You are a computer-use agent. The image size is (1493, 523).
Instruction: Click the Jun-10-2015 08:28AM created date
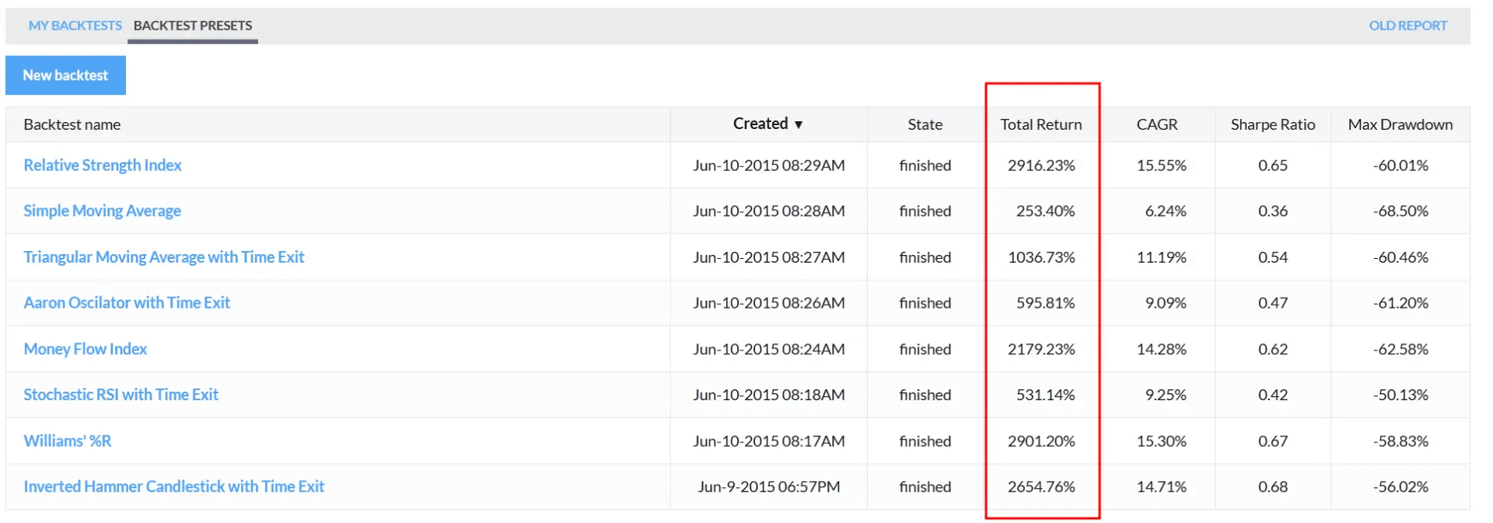click(x=769, y=211)
